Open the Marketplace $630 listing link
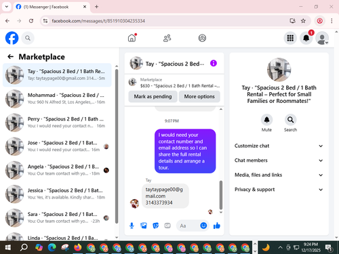Viewport: 339px width, 254px height. coord(174,83)
